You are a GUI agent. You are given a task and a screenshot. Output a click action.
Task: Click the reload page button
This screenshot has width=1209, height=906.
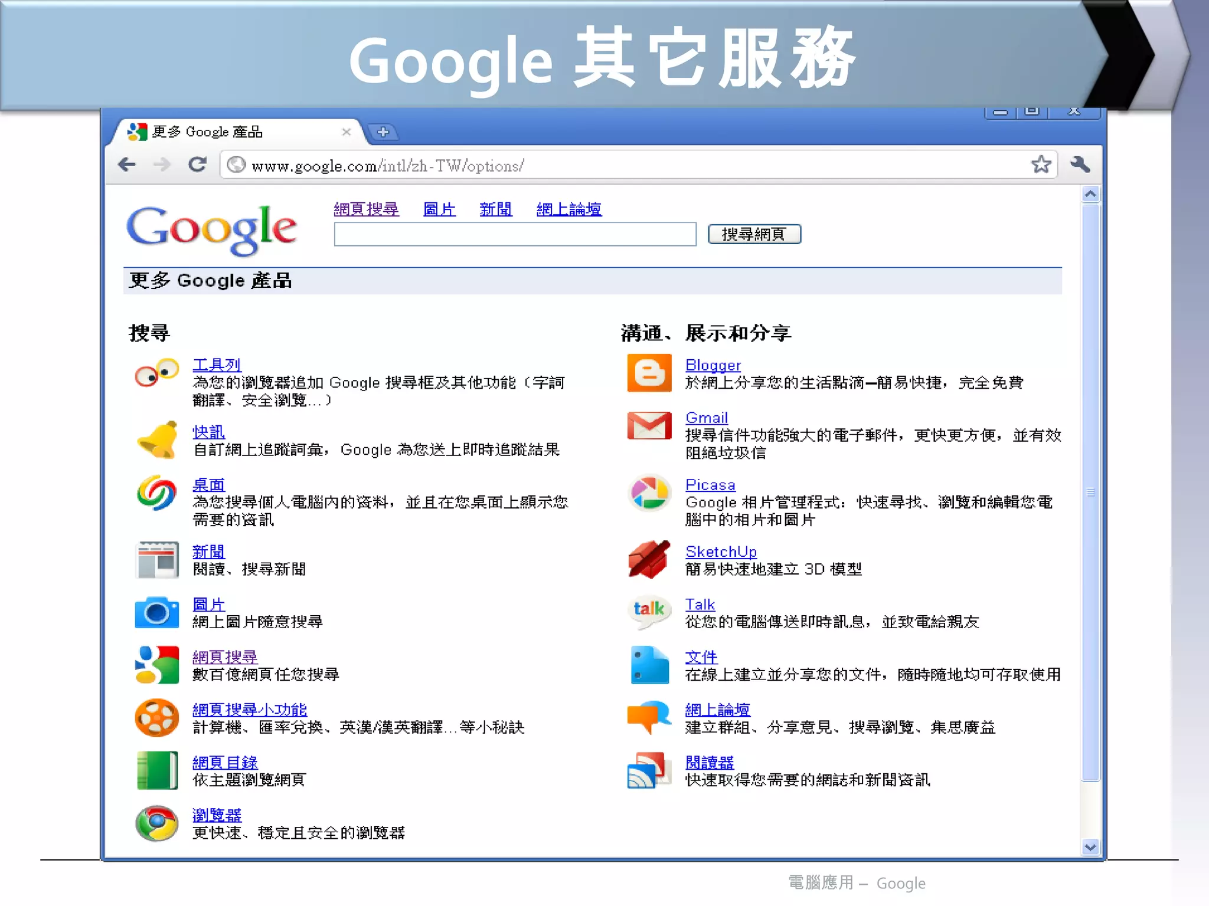[197, 165]
